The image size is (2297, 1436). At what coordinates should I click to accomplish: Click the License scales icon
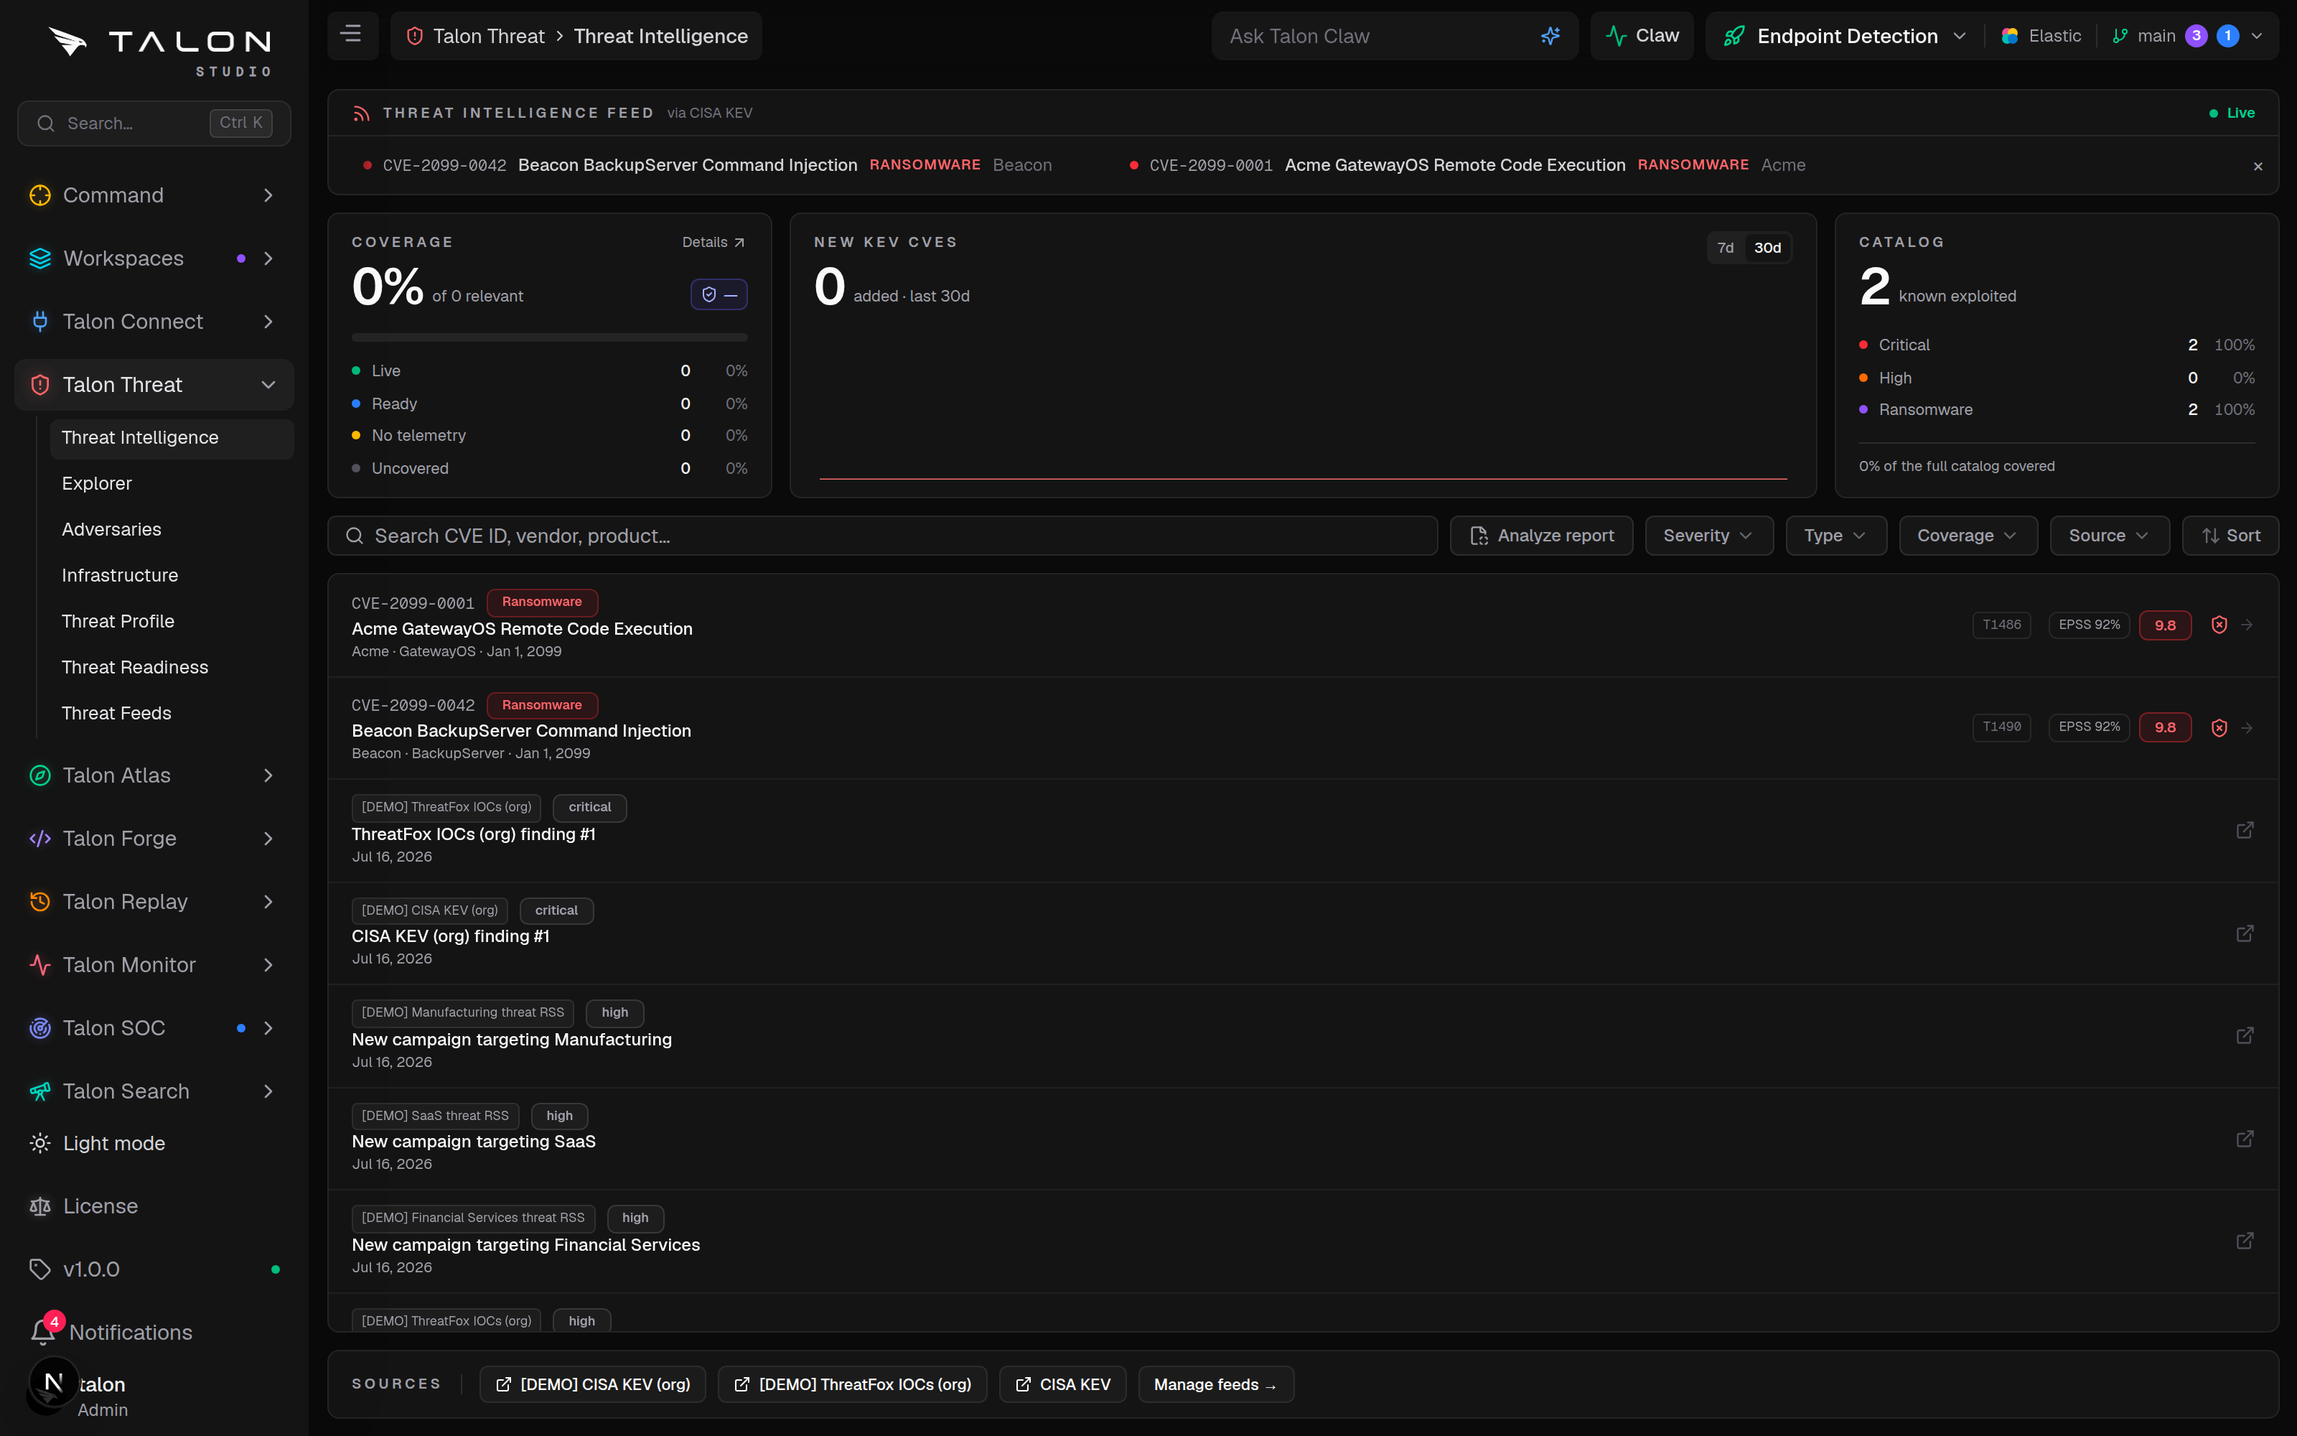[40, 1206]
